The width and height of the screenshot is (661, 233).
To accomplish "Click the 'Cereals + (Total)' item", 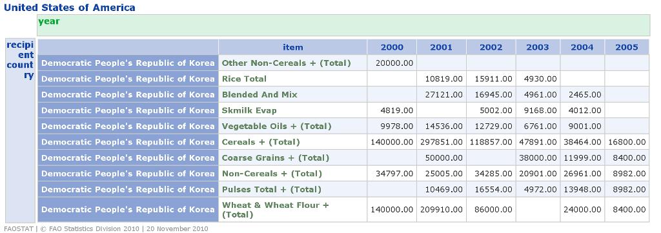I will click(261, 142).
